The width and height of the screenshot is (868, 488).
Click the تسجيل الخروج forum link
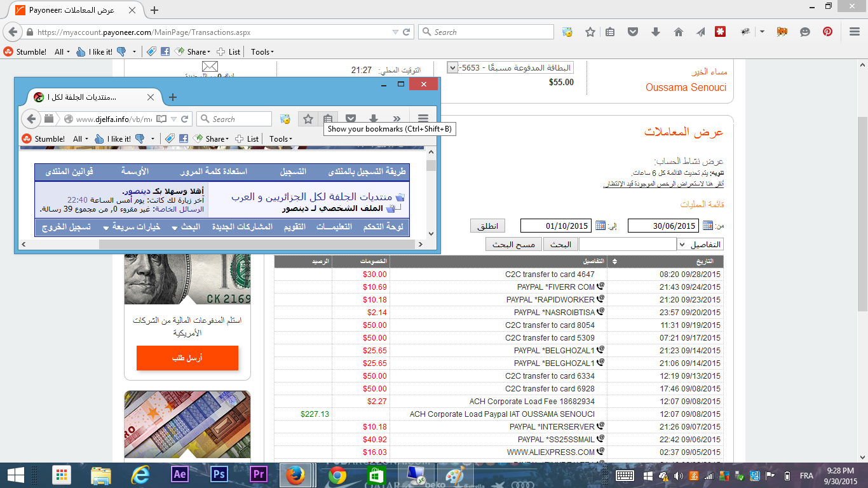coord(67,227)
